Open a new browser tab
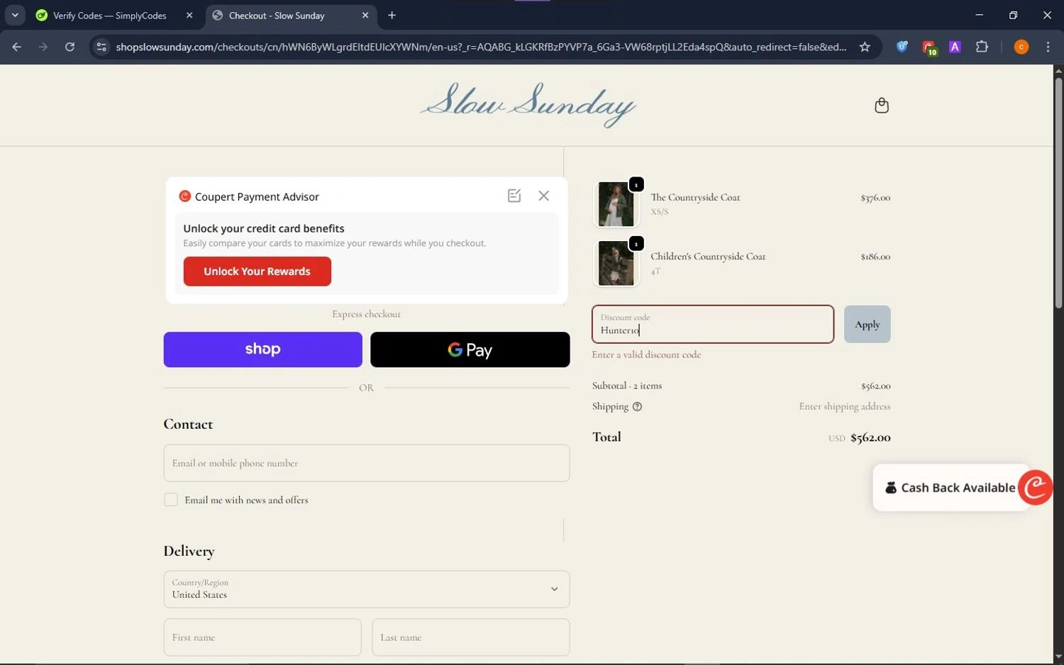Screen dimensions: 1064x665 392,15
